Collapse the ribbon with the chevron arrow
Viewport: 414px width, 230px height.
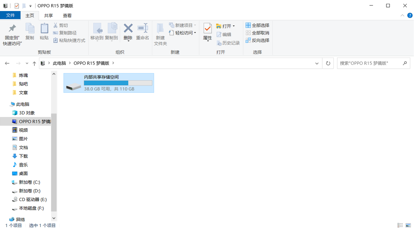click(402, 16)
